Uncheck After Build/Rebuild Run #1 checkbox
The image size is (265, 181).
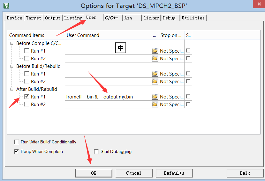click(27, 97)
